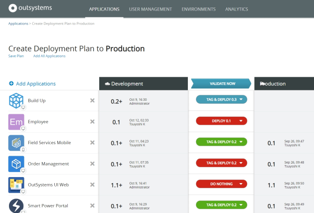314x213 pixels.
Task: Select the Smart Power Portal name
Action: 48,206
